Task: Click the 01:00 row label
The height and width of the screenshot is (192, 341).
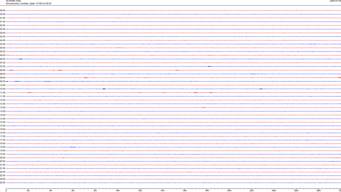Action: [2, 18]
